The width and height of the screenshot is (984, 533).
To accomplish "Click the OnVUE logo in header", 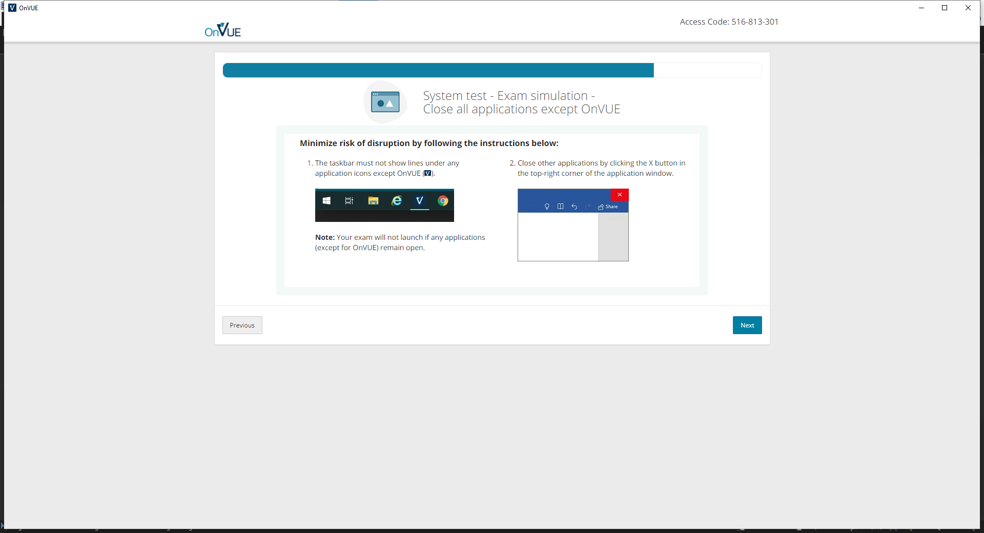I will [222, 30].
